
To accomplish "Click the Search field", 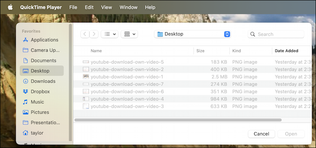I will 276,34.
